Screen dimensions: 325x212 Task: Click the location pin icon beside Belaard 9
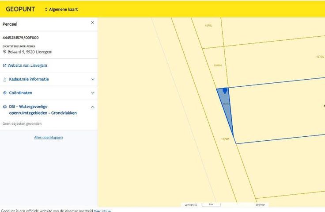tap(5, 52)
